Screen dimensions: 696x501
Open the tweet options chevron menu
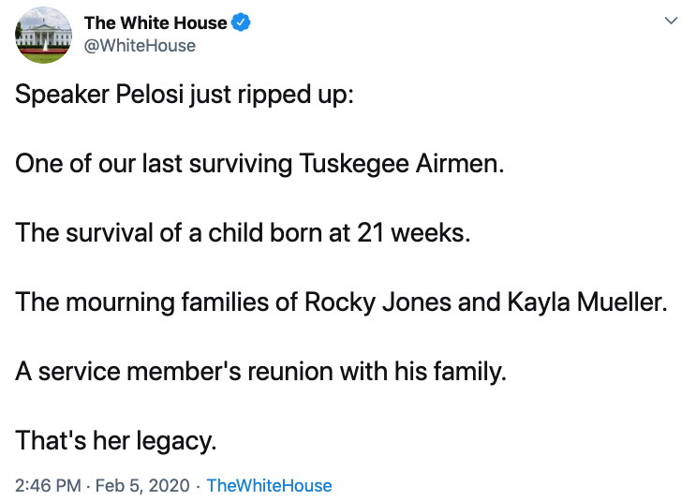(x=670, y=22)
